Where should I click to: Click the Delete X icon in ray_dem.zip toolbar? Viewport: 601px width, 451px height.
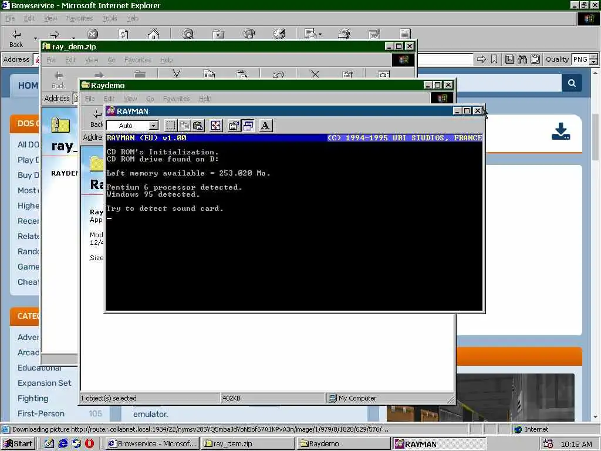pyautogui.click(x=315, y=73)
